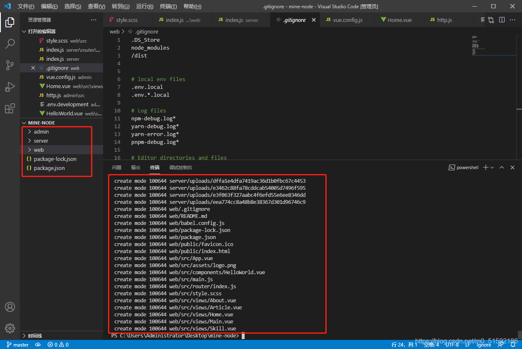Click Ignore language mode in status bar
Image resolution: width=522 pixels, height=349 pixels.
coord(484,344)
